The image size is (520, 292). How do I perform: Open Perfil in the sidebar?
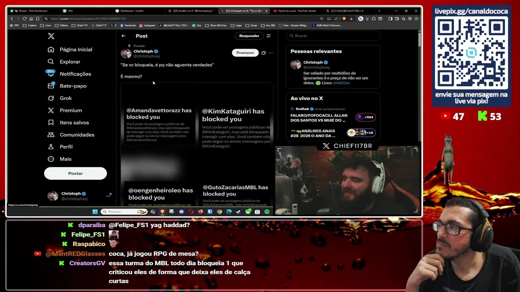click(x=51, y=147)
